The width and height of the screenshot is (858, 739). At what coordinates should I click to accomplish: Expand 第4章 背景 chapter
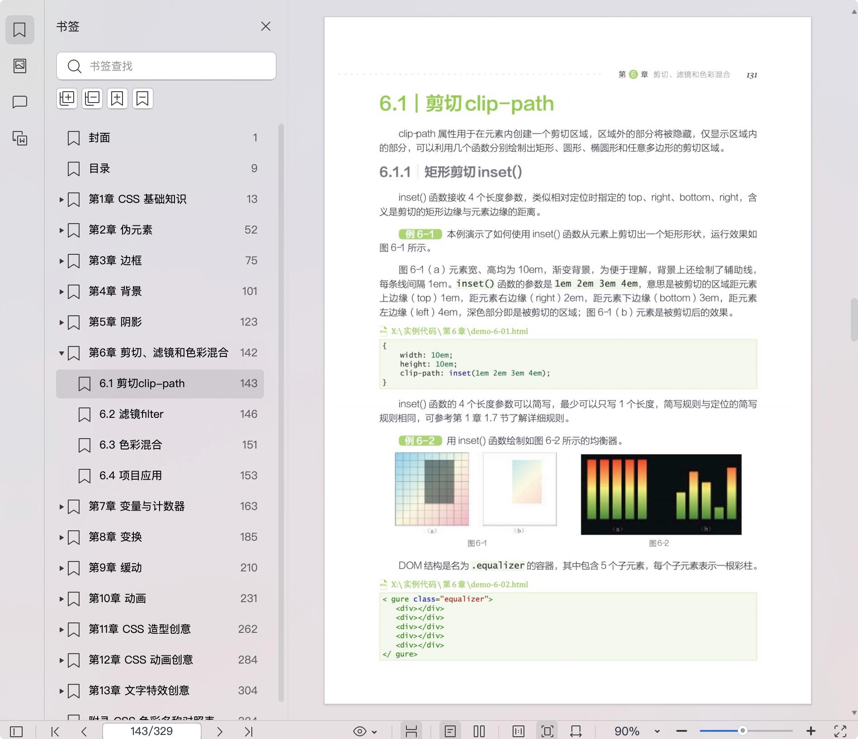(61, 291)
